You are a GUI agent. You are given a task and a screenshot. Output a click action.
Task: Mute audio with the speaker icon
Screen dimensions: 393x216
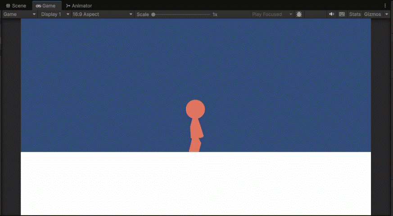click(x=332, y=14)
